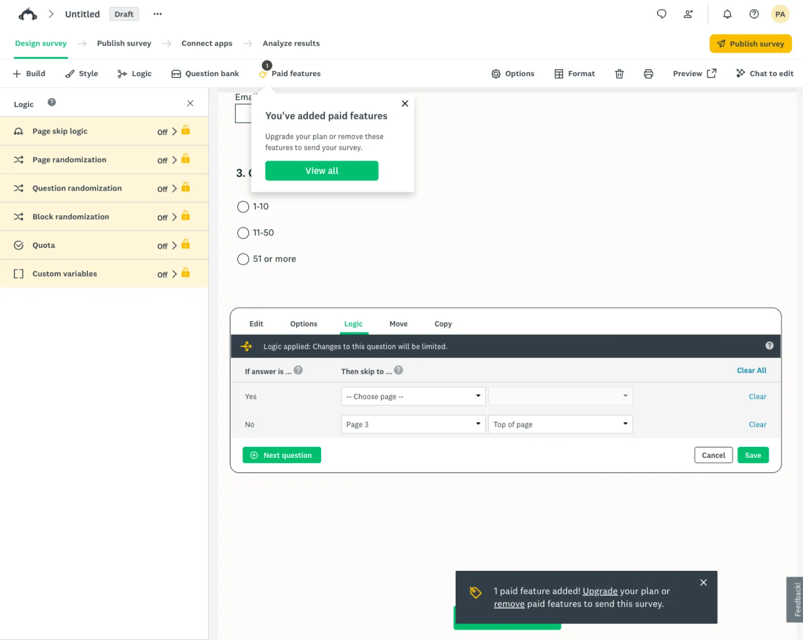Select the 1-10 radio option
Viewport: 803px width, 640px height.
pos(243,207)
